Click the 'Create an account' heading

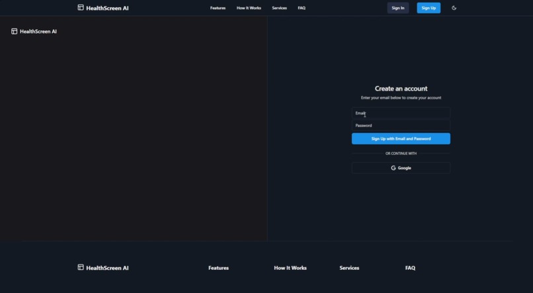(401, 89)
